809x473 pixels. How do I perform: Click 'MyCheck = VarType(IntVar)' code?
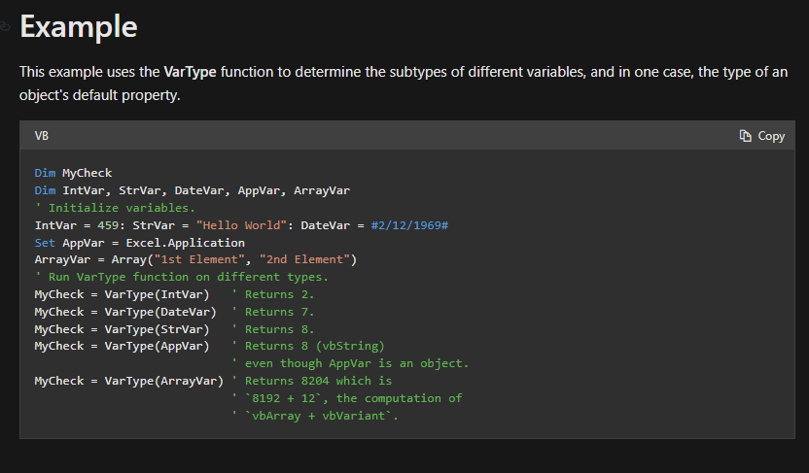122,294
